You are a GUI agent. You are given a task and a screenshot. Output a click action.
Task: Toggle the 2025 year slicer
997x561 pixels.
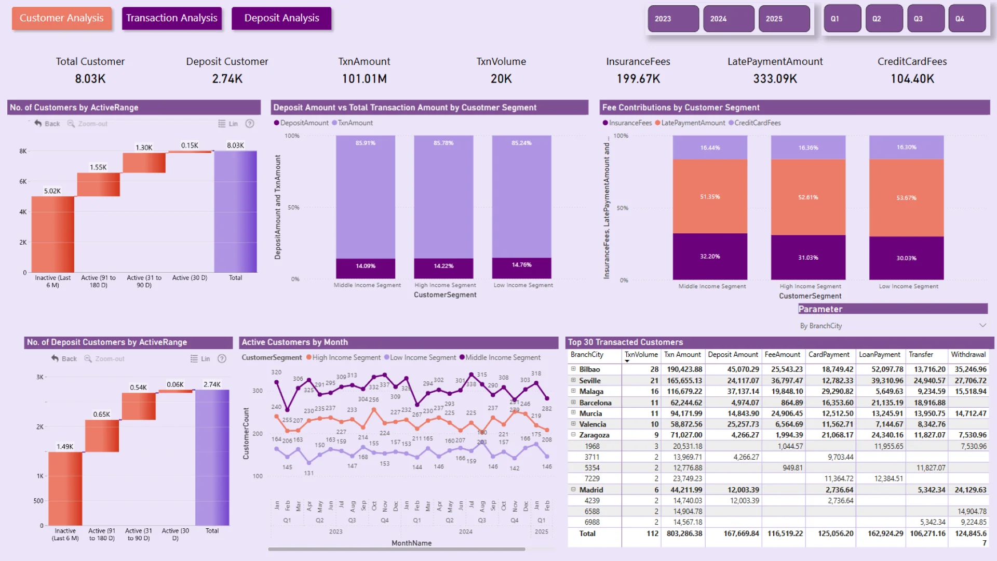pyautogui.click(x=785, y=19)
